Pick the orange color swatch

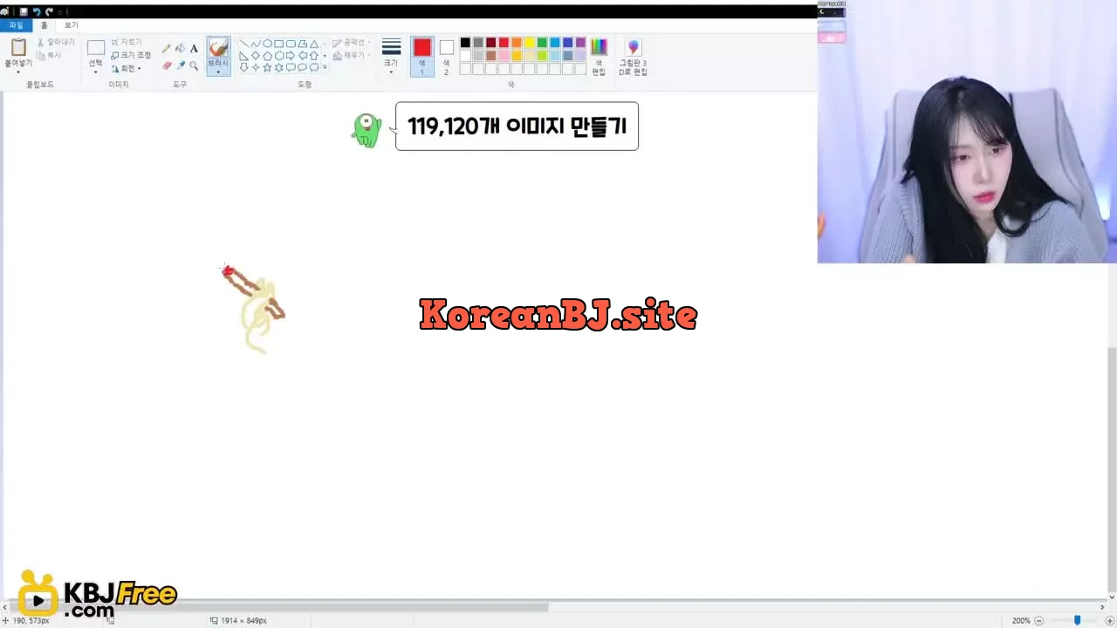pyautogui.click(x=517, y=43)
